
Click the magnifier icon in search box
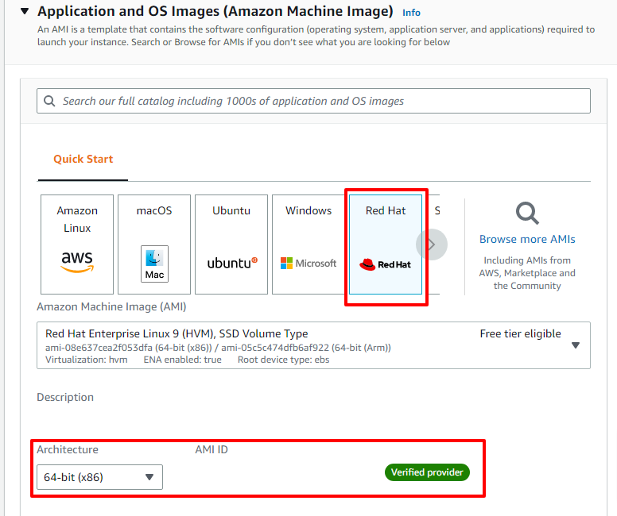click(49, 101)
